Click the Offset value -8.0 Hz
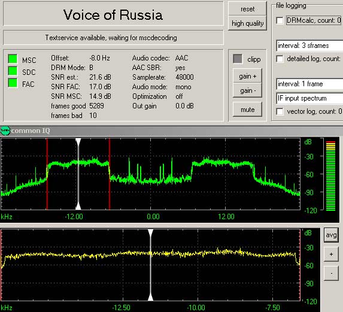 click(x=99, y=58)
